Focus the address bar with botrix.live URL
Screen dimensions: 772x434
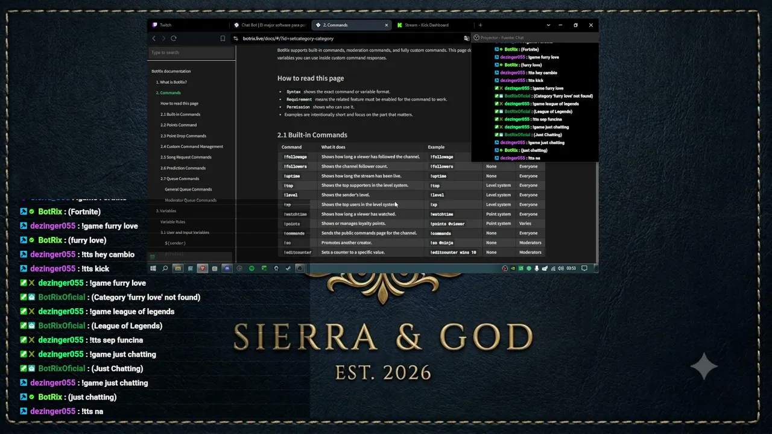pos(350,39)
